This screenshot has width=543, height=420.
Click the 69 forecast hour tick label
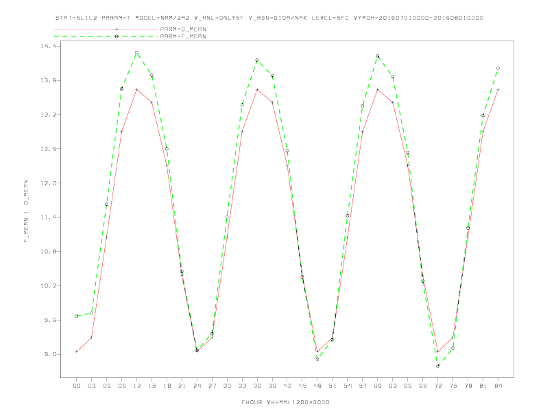(423, 386)
